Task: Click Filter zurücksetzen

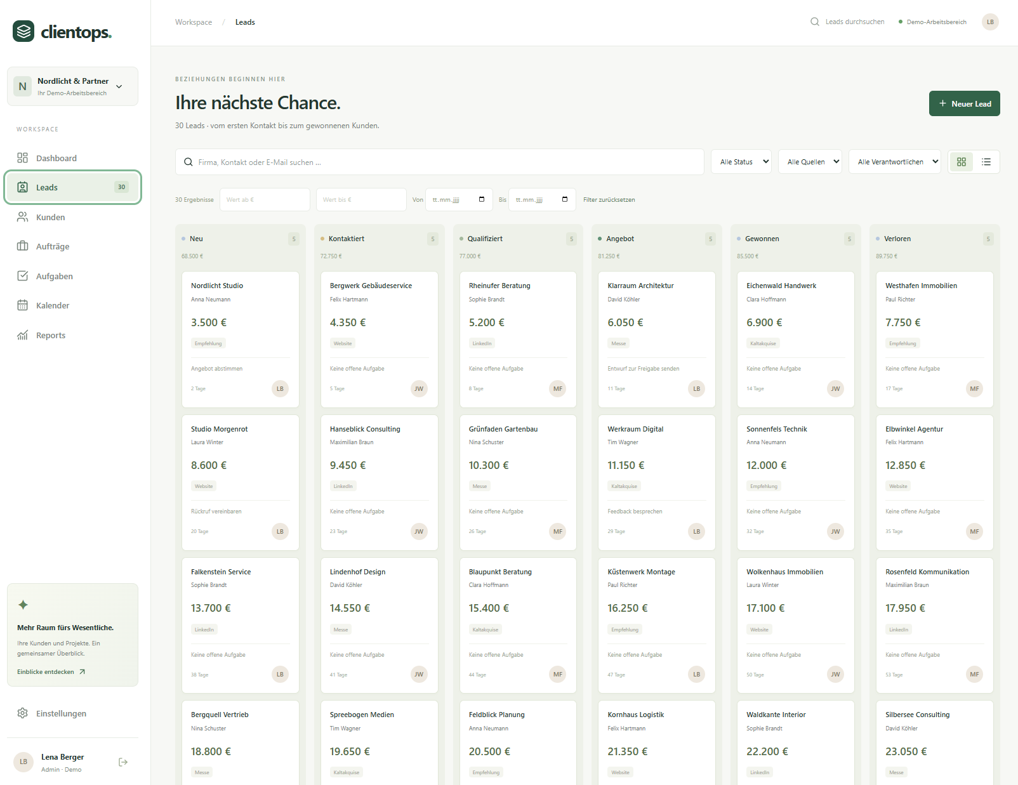Action: pos(609,200)
